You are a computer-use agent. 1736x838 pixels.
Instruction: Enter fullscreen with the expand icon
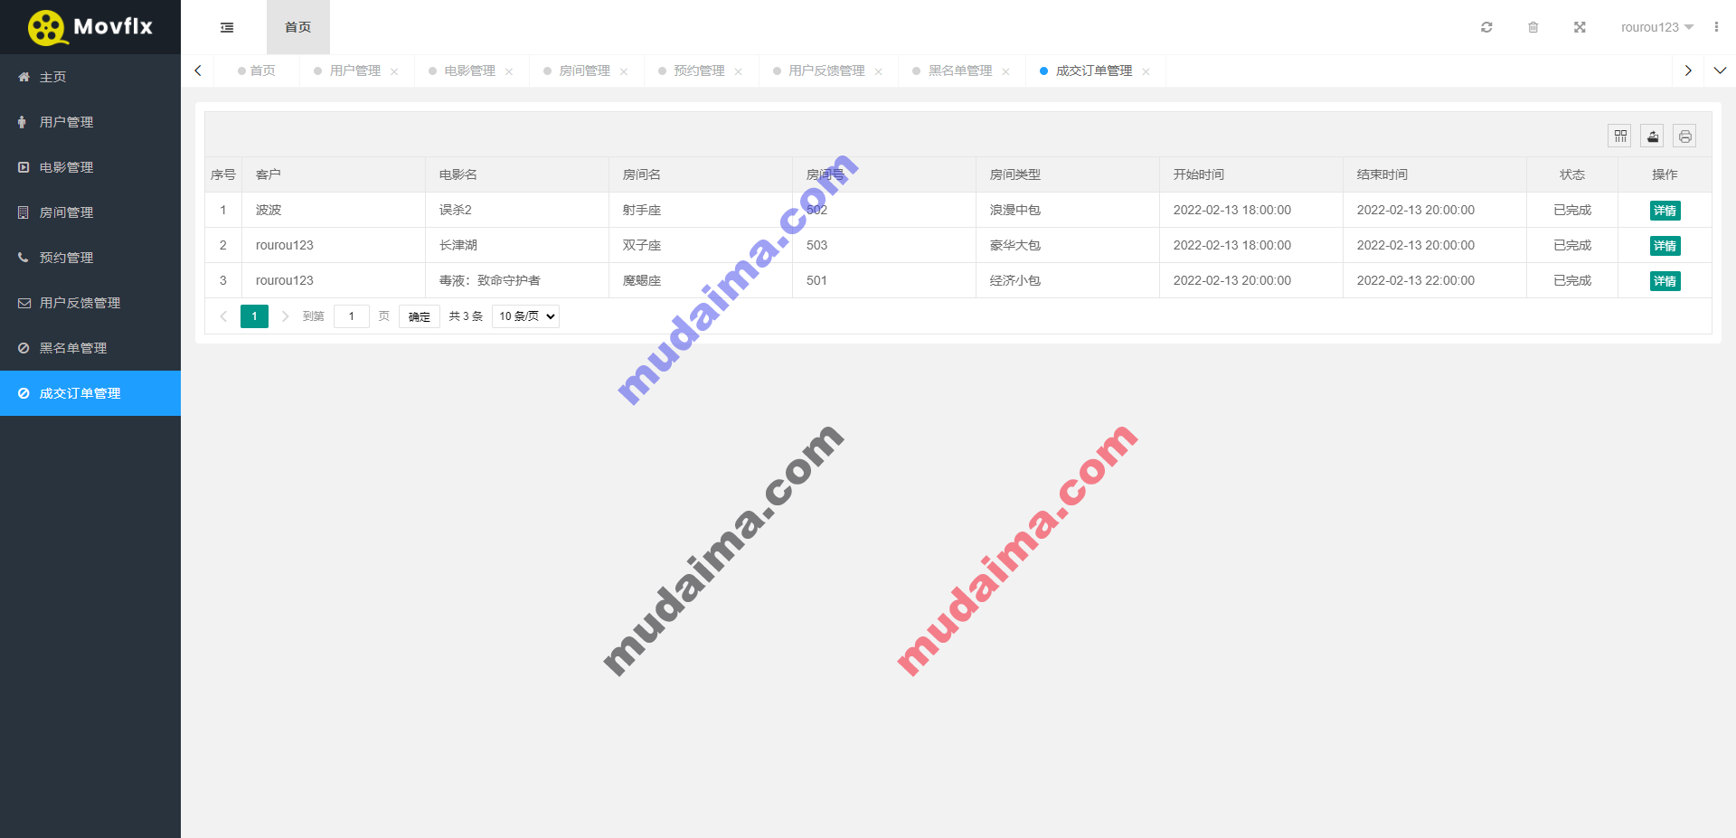1580,27
